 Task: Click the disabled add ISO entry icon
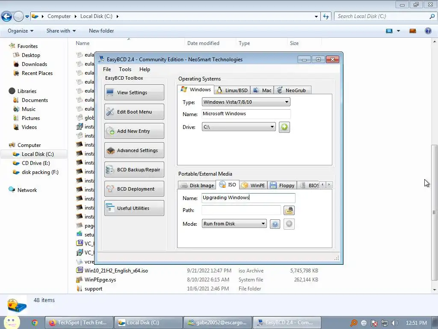tap(289, 224)
